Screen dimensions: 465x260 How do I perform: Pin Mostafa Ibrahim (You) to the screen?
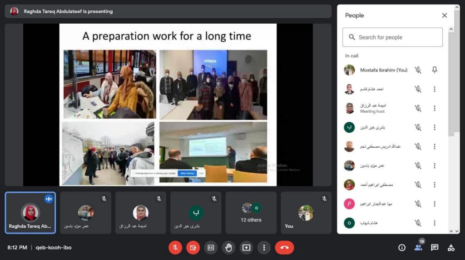coord(435,70)
